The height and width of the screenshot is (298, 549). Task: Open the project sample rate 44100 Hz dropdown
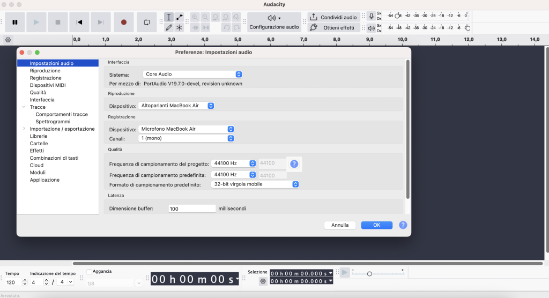click(234, 163)
